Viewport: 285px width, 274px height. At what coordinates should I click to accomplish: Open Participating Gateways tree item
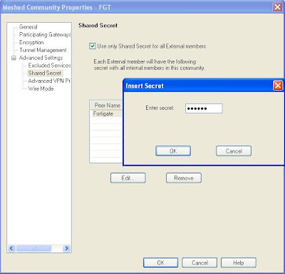point(45,35)
